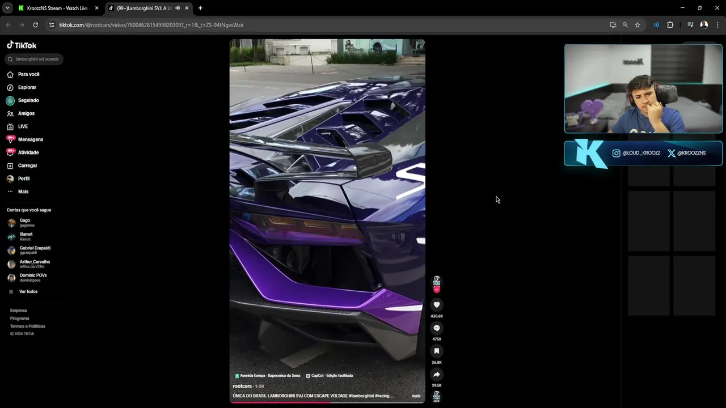Screen dimensions: 726x408
Task: Follow rootcars with the plus badge
Action: click(x=437, y=290)
